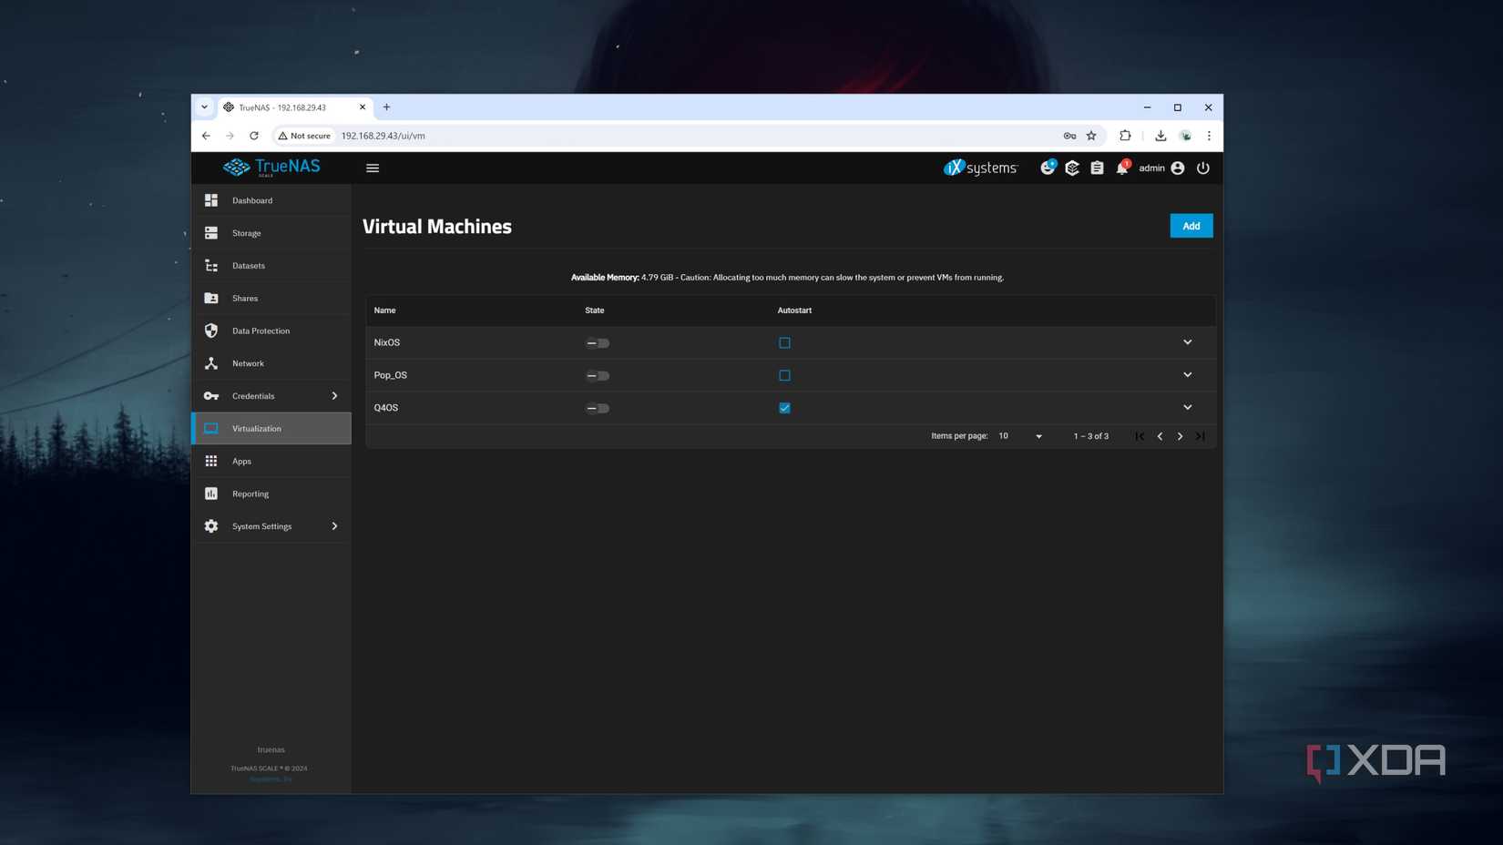Expand the Q4OS row chevron
The width and height of the screenshot is (1503, 845).
click(1187, 408)
